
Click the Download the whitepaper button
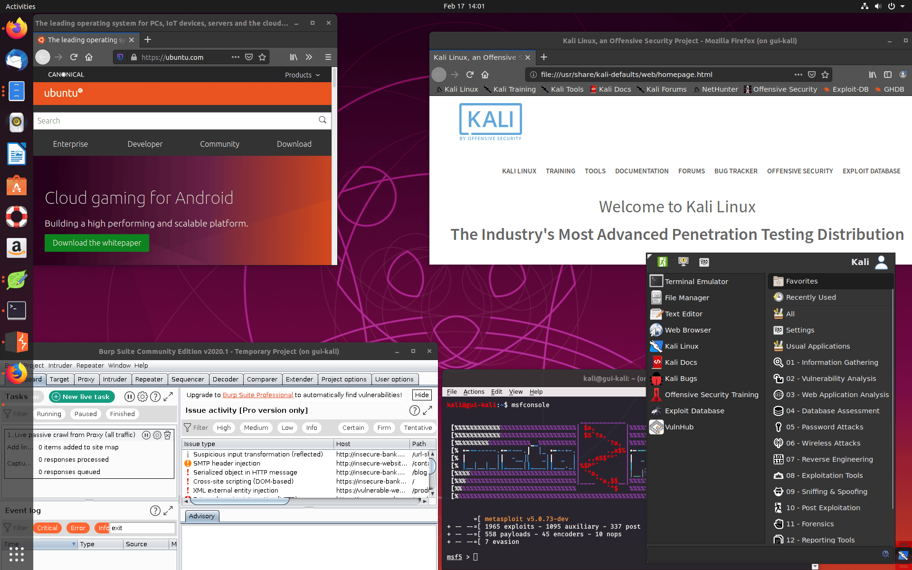point(96,243)
